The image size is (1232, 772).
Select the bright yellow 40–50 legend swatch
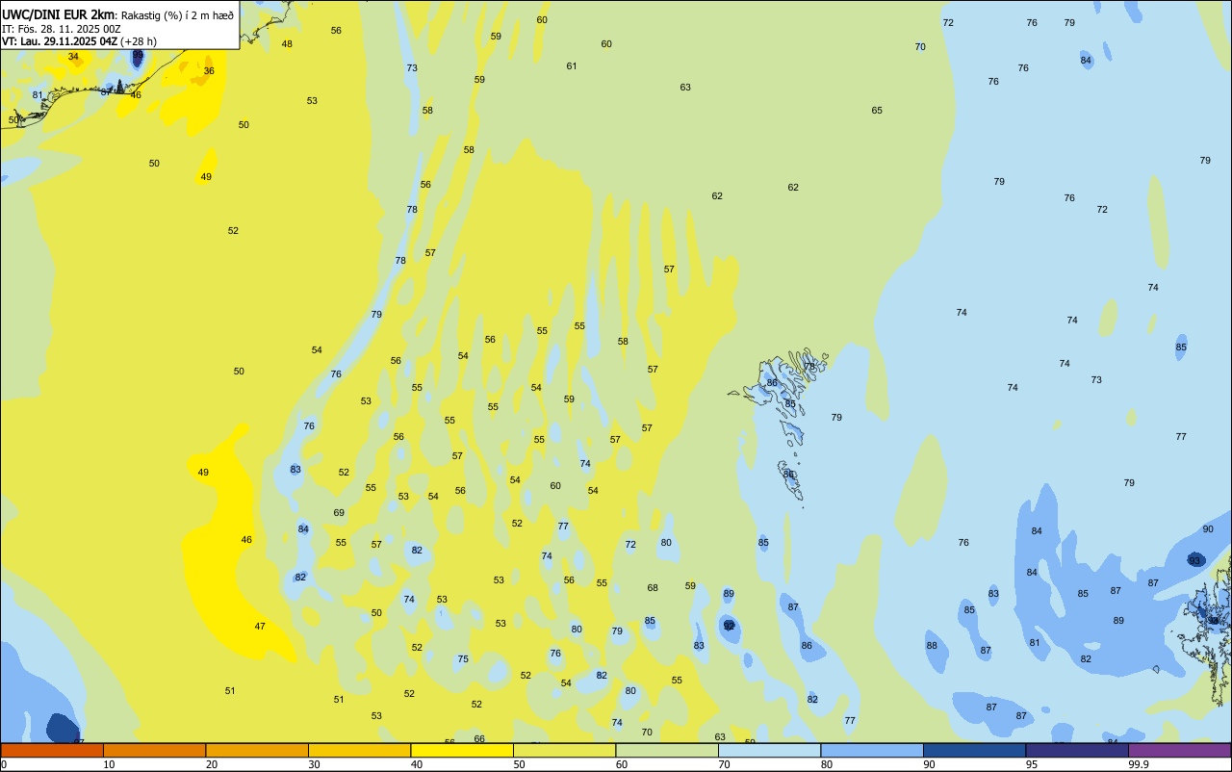tap(462, 750)
